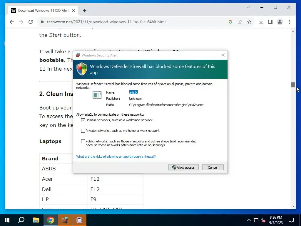Open Chrome profile avatar
Screen dimensions: 301x226
pyautogui.click(x=280, y=22)
